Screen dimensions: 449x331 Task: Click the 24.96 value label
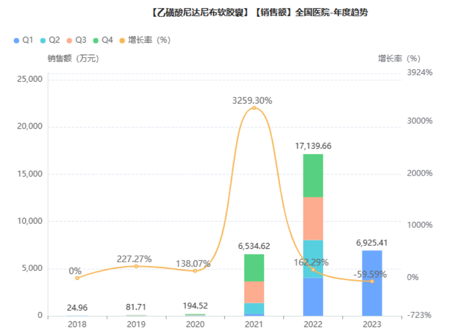(x=77, y=308)
